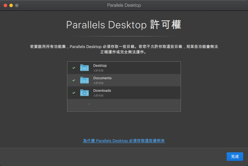
Task: Open the 為什麼 Parallels Desktop 必須存取這些資料夾 link
Action: pyautogui.click(x=124, y=141)
